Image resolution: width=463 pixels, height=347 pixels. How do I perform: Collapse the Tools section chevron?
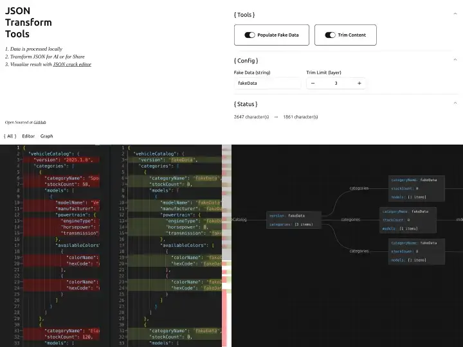455,14
